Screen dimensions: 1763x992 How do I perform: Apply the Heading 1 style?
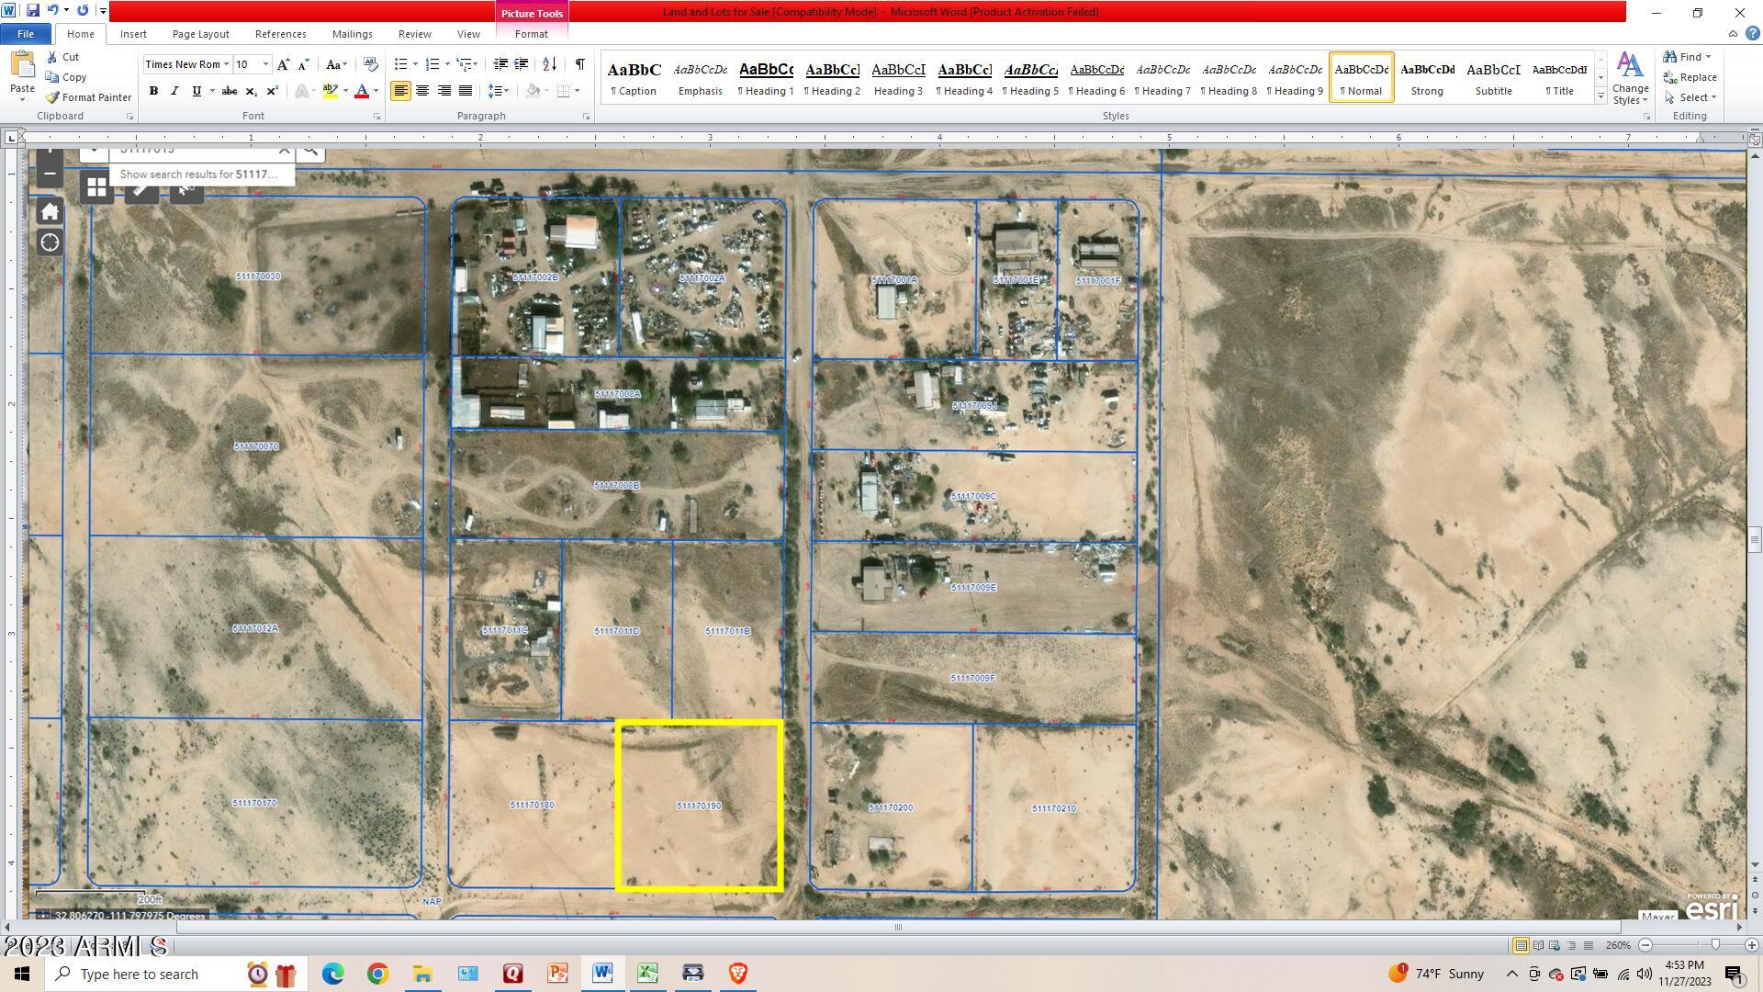[766, 77]
